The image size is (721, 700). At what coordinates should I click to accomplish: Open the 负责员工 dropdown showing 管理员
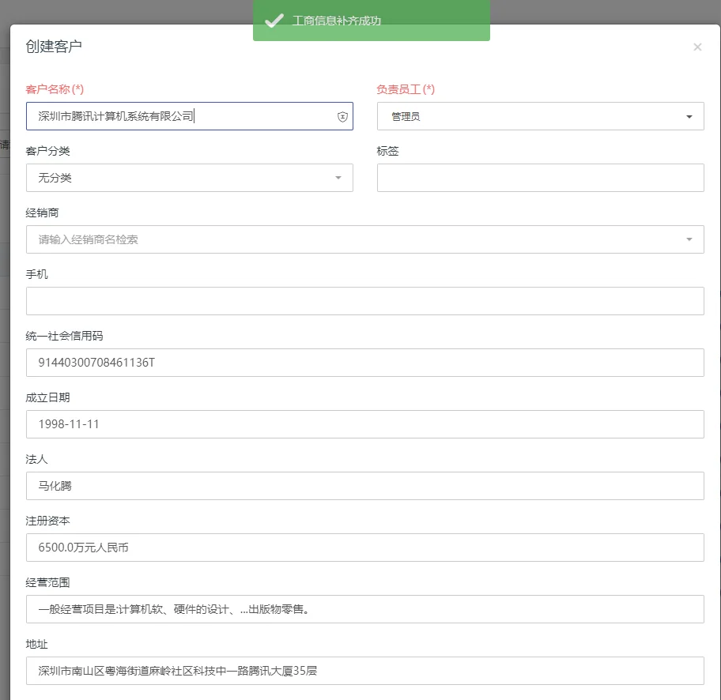(x=540, y=116)
